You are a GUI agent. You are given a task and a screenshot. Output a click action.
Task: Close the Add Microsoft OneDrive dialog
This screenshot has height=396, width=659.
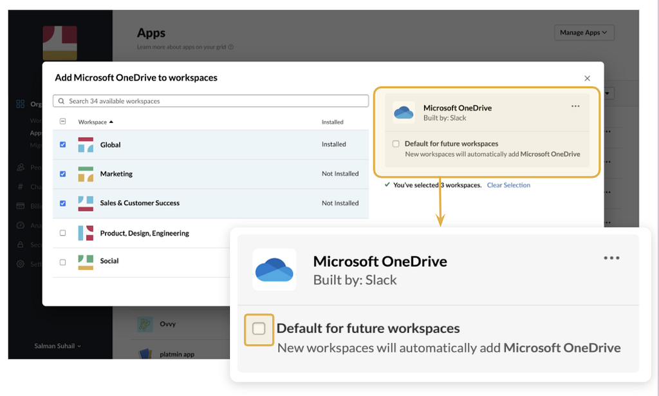[x=587, y=78]
